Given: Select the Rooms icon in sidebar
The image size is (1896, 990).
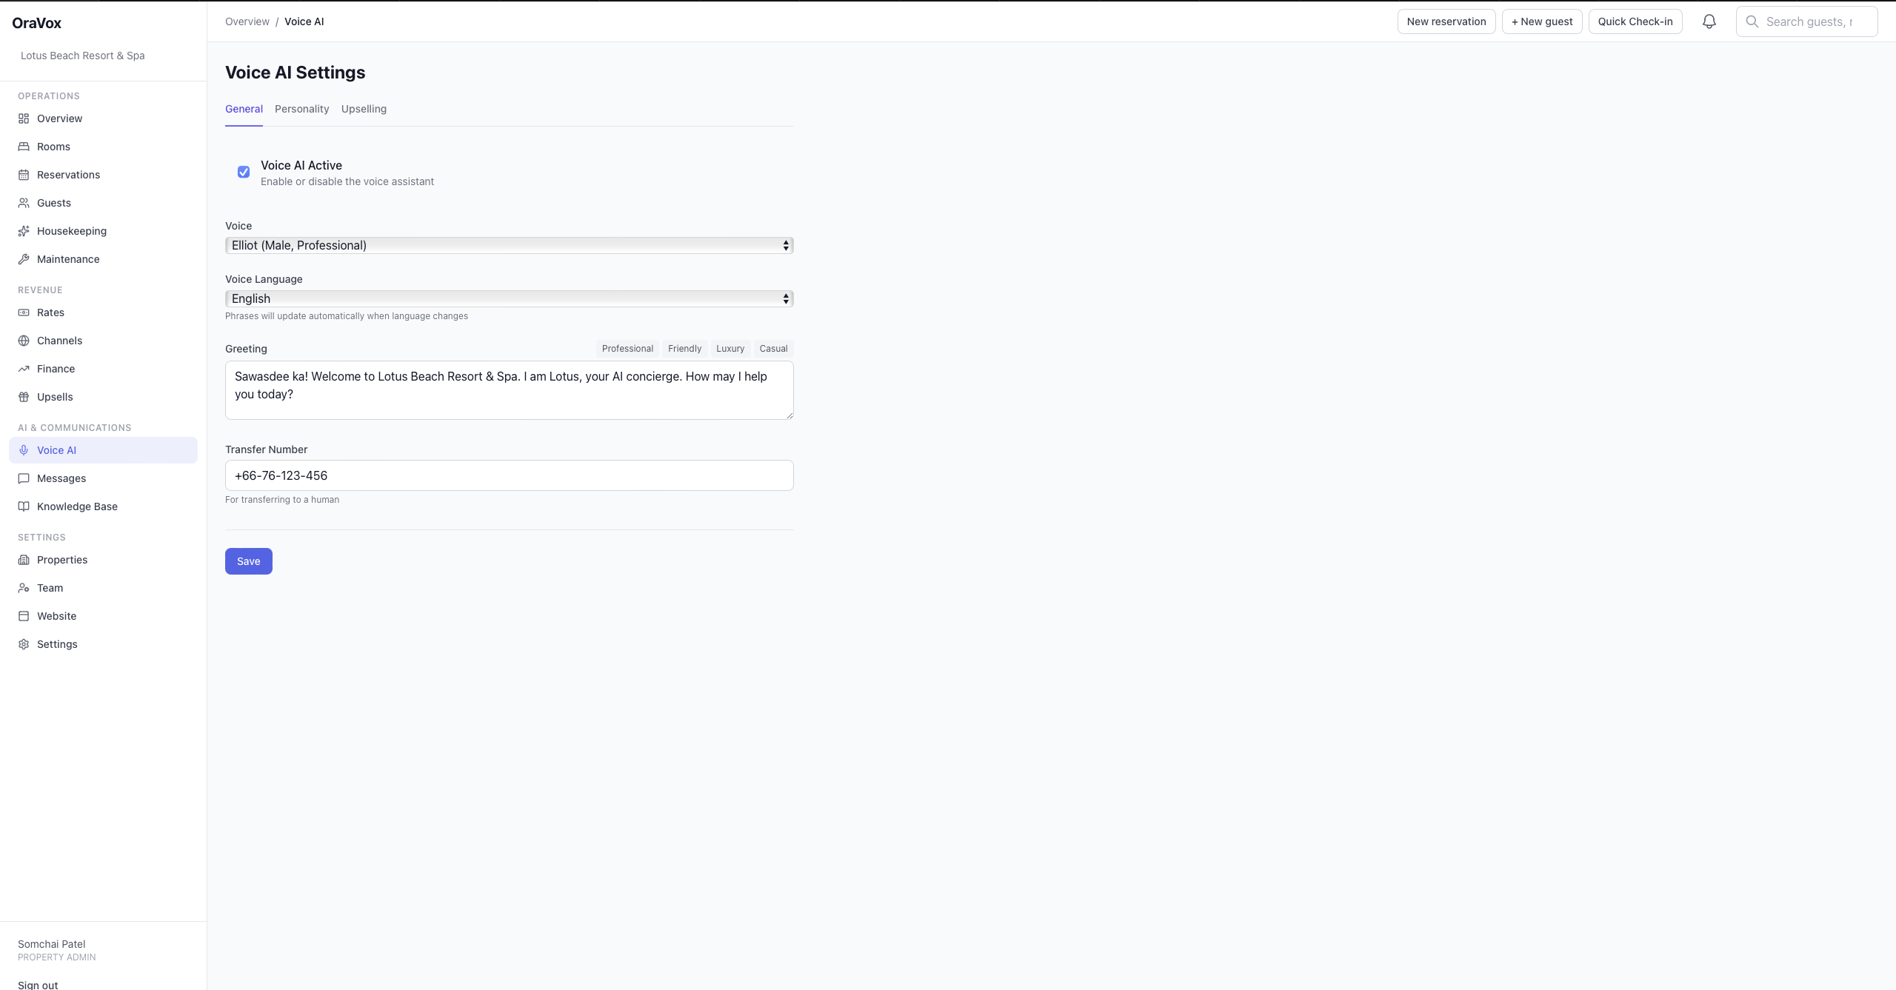Looking at the screenshot, I should click(24, 147).
